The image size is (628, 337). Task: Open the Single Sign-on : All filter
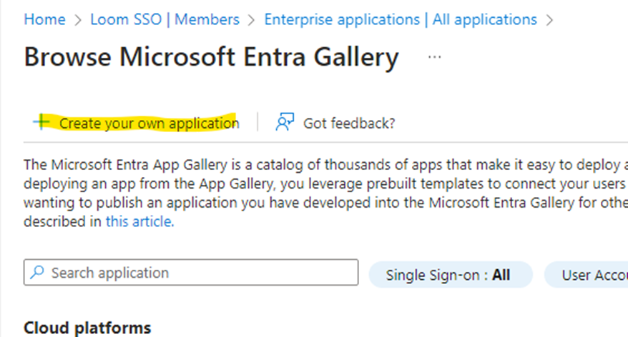coord(451,275)
